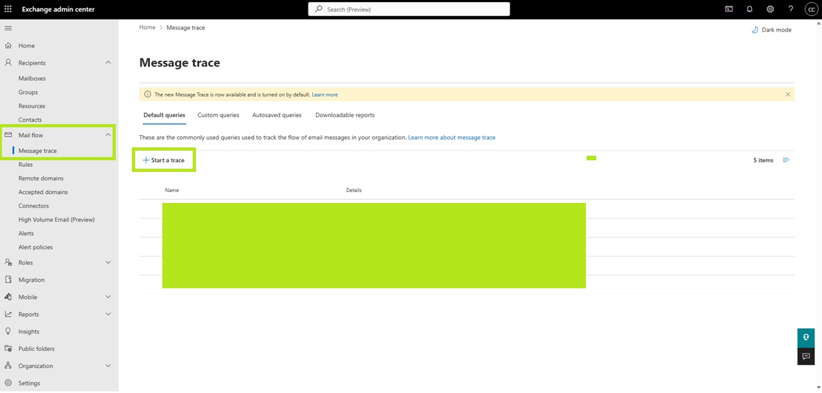Expand the Organization section chevron
Image resolution: width=822 pixels, height=393 pixels.
coord(108,366)
